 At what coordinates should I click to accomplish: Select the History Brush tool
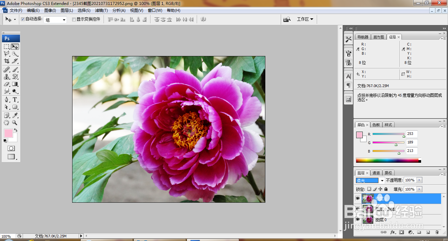pos(15,77)
